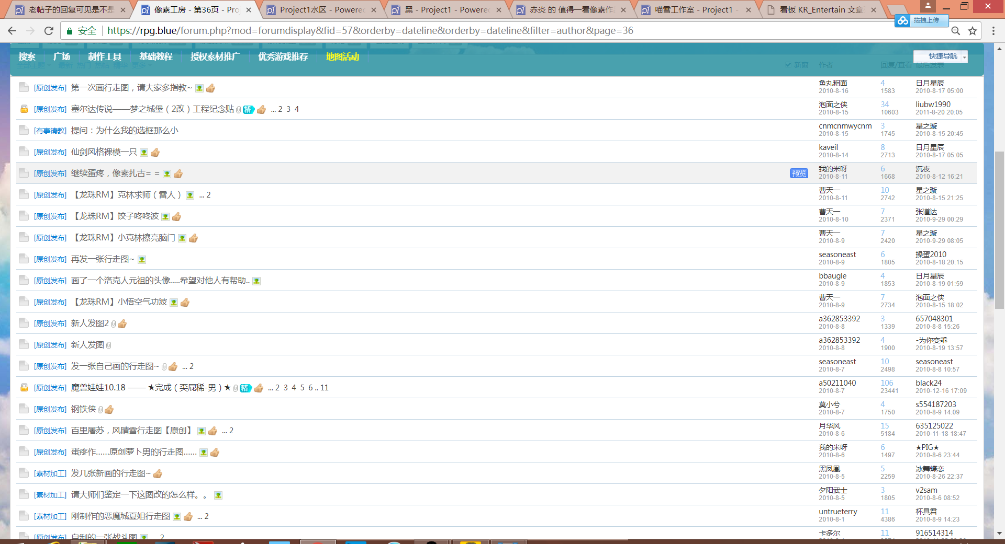Image resolution: width=1005 pixels, height=544 pixels.
Task: Go back using the browser back arrow
Action: click(x=12, y=31)
